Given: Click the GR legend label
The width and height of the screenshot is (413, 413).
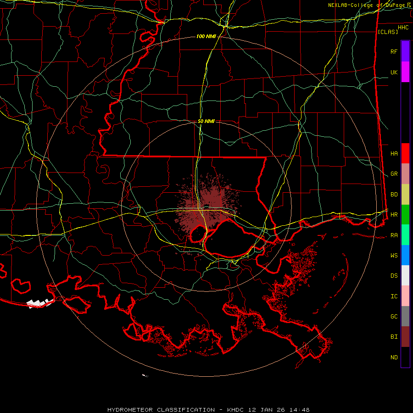Looking at the screenshot, I should coord(394,174).
